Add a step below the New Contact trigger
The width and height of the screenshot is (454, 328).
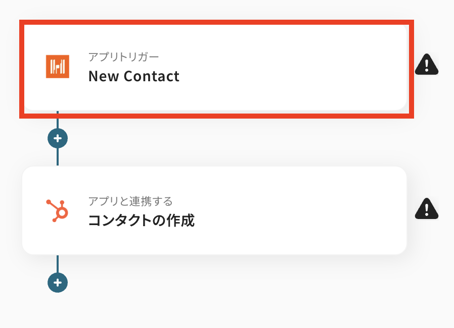58,138
